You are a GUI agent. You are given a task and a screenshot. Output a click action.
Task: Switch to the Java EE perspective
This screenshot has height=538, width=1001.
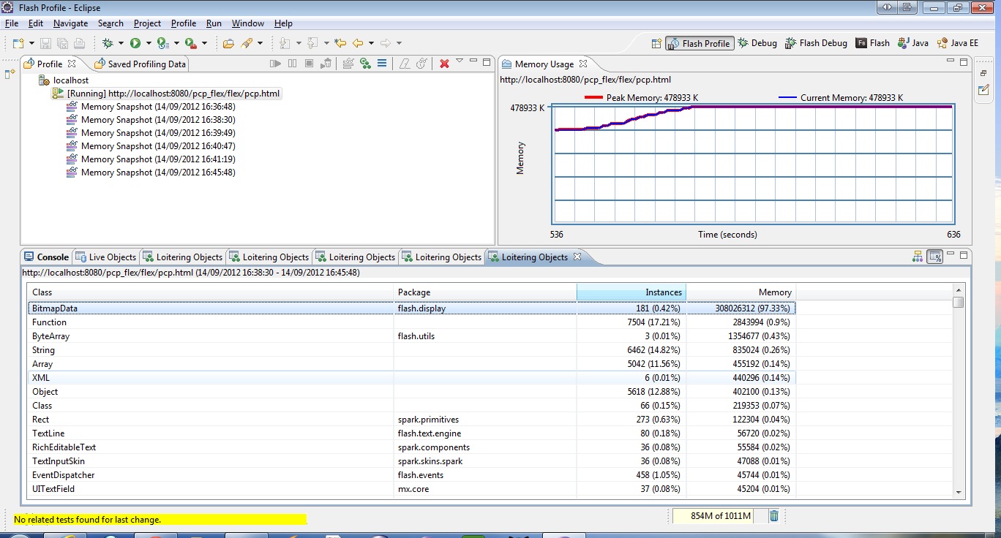click(x=957, y=43)
